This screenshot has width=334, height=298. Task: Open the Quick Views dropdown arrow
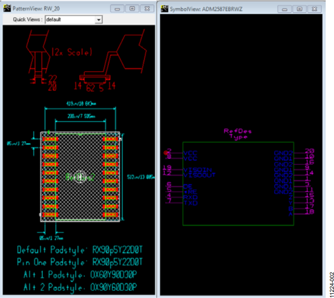[x=98, y=20]
